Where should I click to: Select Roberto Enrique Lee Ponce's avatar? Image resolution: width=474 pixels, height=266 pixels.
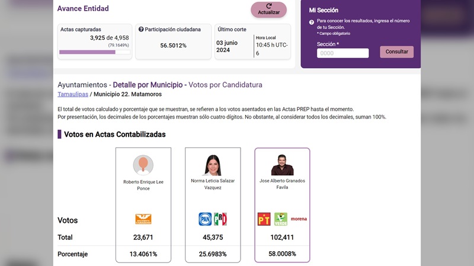click(x=143, y=165)
